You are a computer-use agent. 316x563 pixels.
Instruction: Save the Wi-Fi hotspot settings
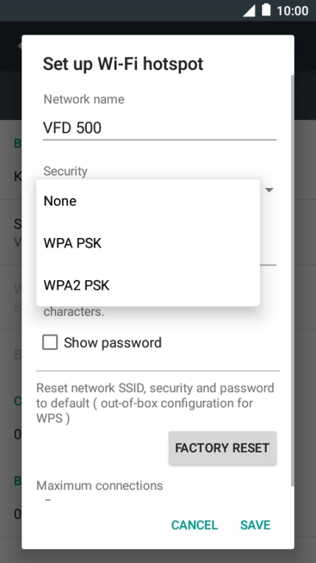click(x=256, y=525)
